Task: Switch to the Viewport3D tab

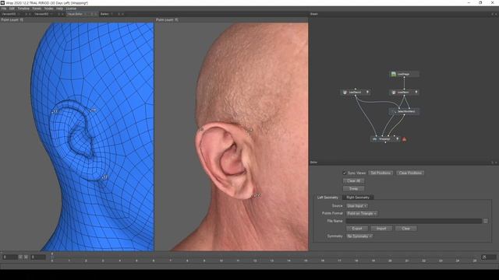Action: [x=9, y=14]
